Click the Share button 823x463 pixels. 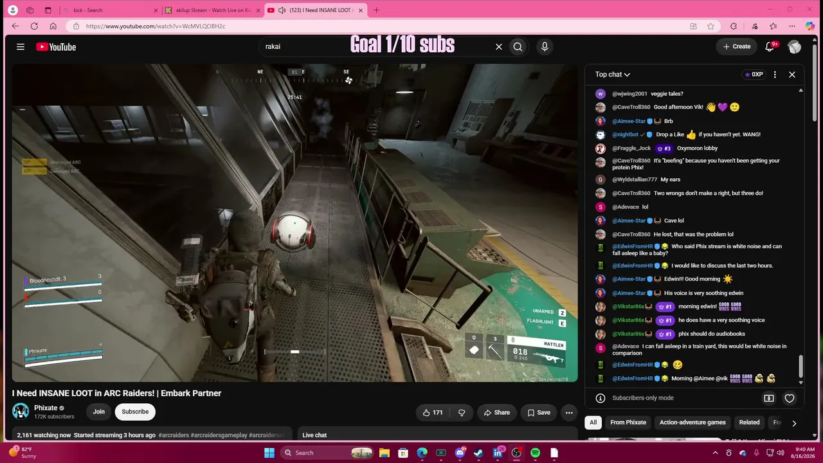pos(497,412)
